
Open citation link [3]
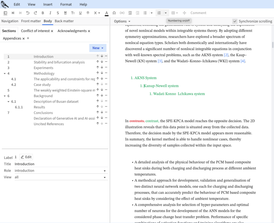point(160,61)
